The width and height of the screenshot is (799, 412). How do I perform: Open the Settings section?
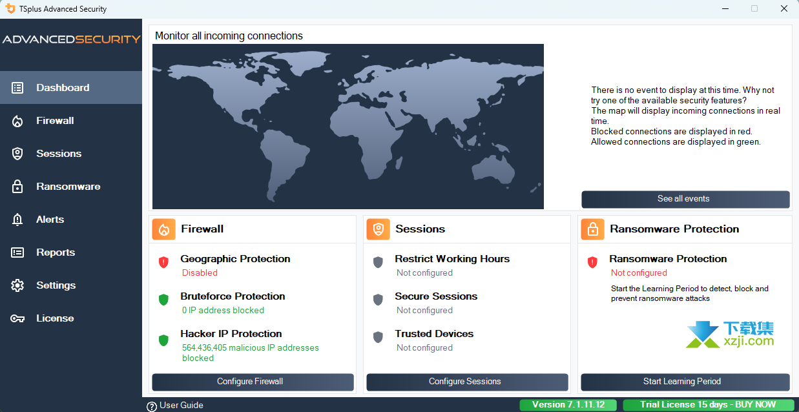pyautogui.click(x=71, y=285)
